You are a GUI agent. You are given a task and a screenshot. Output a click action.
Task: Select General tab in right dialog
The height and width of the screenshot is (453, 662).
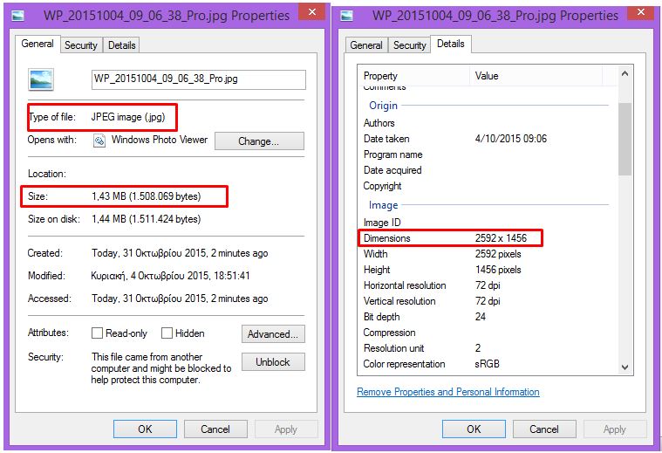pyautogui.click(x=365, y=45)
